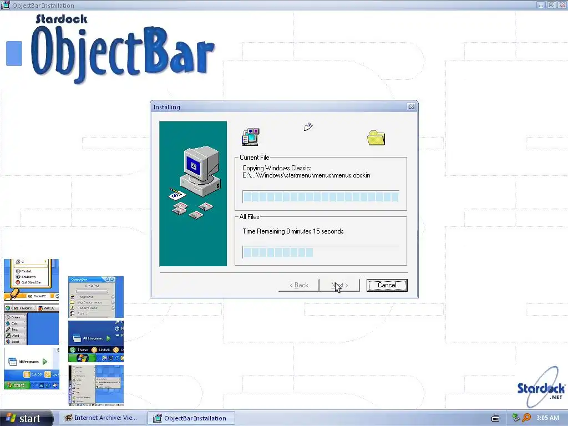568x426 pixels.
Task: Click the All Files progress bar
Action: 321,252
